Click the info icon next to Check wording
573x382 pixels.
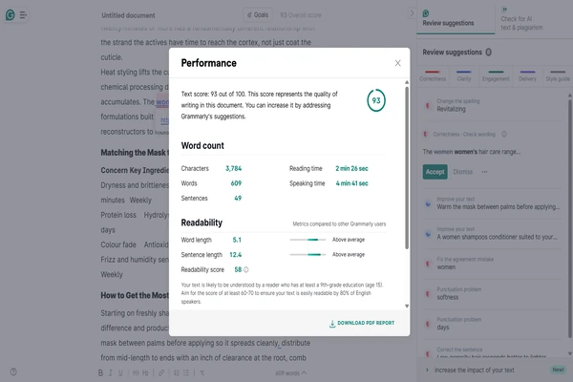coord(504,134)
